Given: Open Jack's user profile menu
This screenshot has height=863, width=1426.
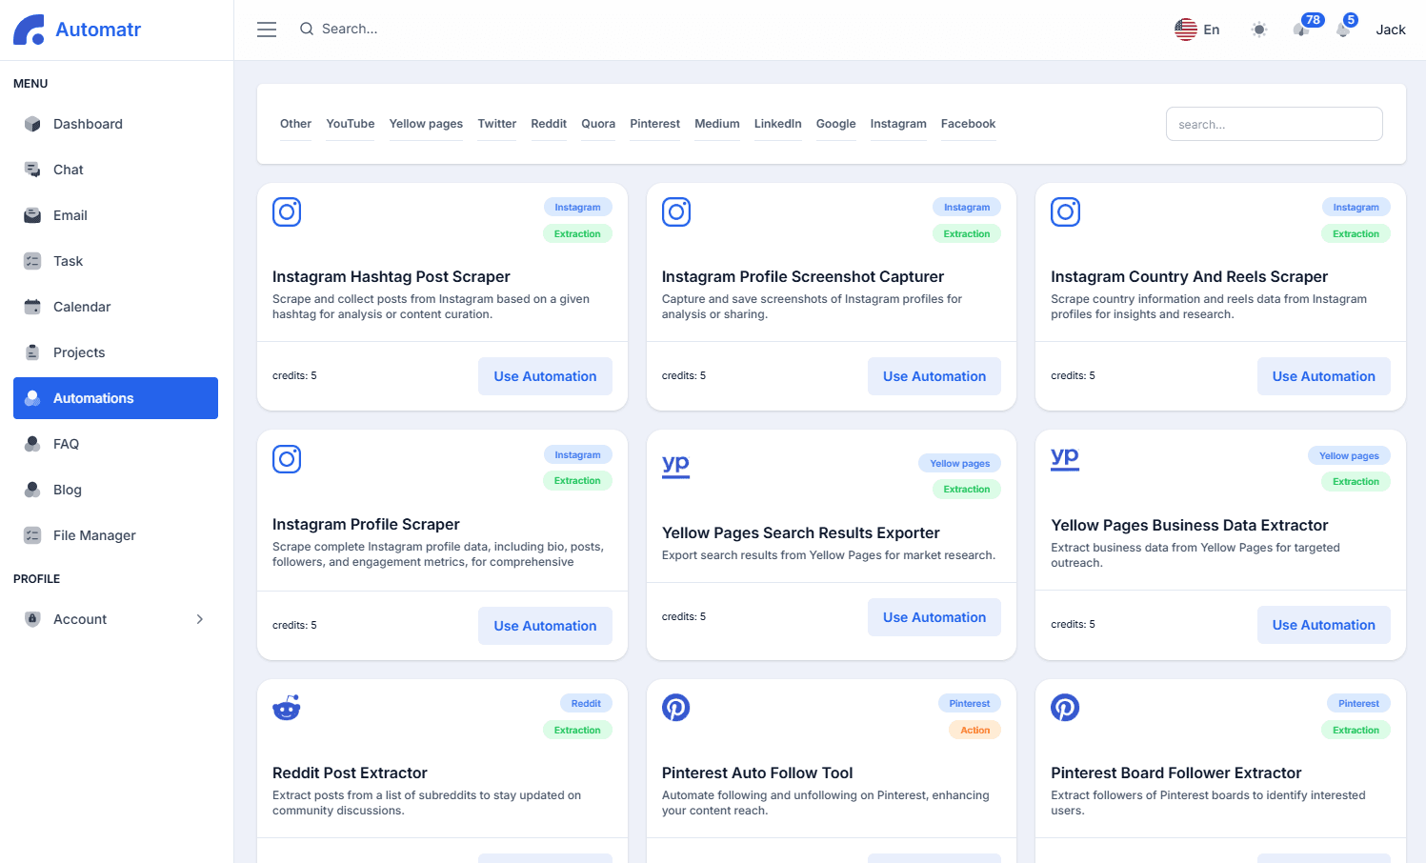Looking at the screenshot, I should point(1390,30).
